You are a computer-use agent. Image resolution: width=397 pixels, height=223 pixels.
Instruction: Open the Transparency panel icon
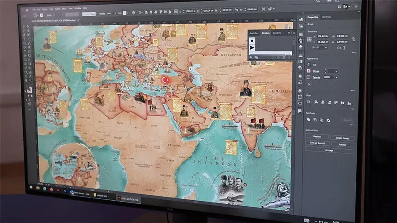(300, 67)
